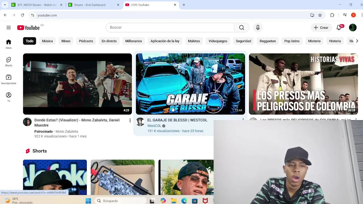Click the Windows Búsqueda search box
This screenshot has width=363, height=204.
tap(120, 201)
